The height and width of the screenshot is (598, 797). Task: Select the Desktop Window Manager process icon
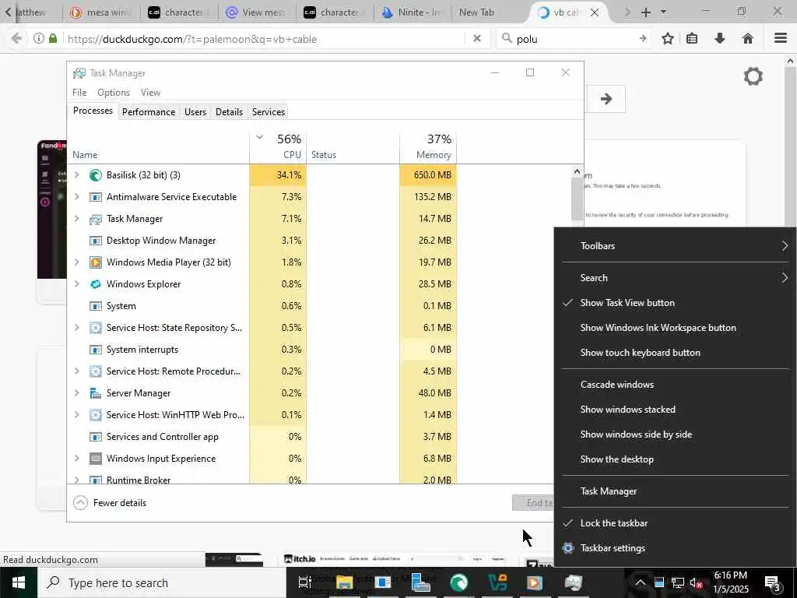coord(96,241)
